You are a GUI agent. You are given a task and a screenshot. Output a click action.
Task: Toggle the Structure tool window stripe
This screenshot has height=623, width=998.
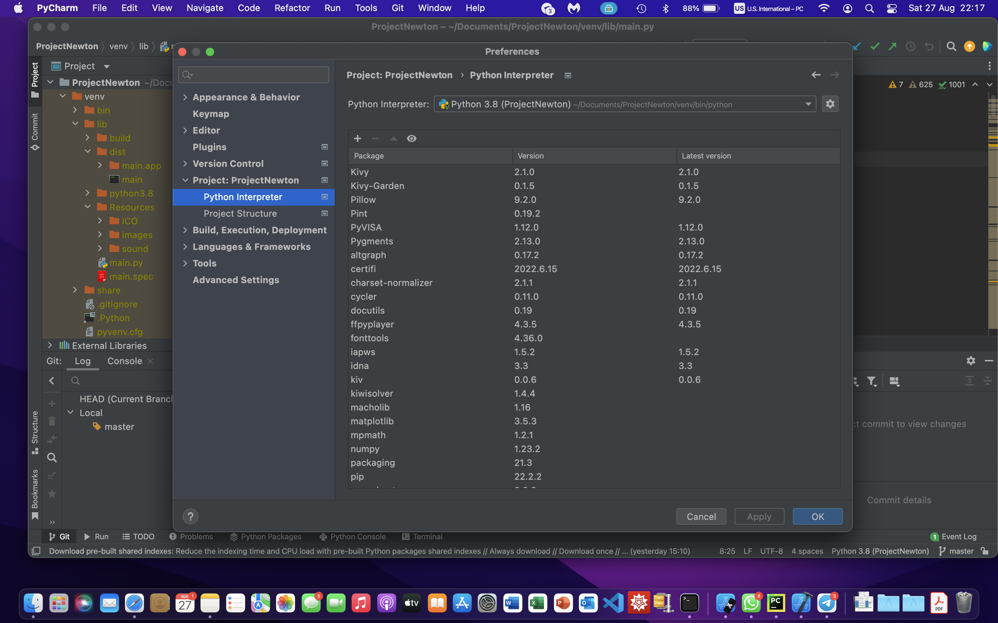pos(35,432)
